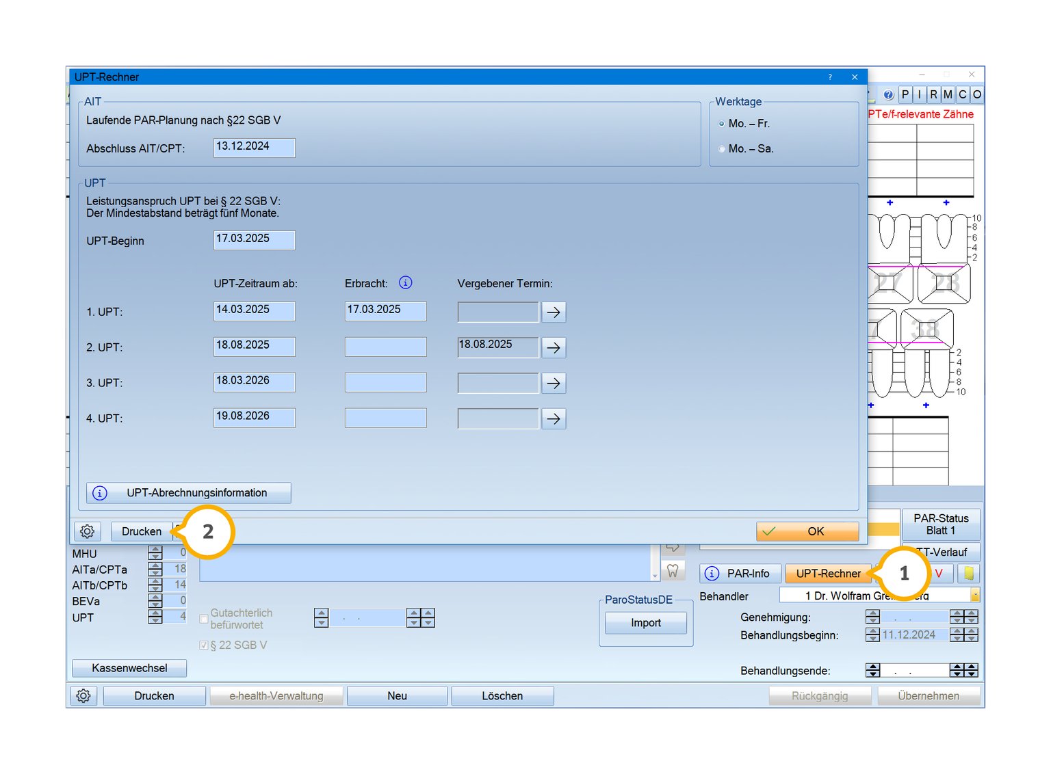Image resolution: width=1051 pixels, height=774 pixels.
Task: Click the C toolbar button
Action: coord(963,94)
